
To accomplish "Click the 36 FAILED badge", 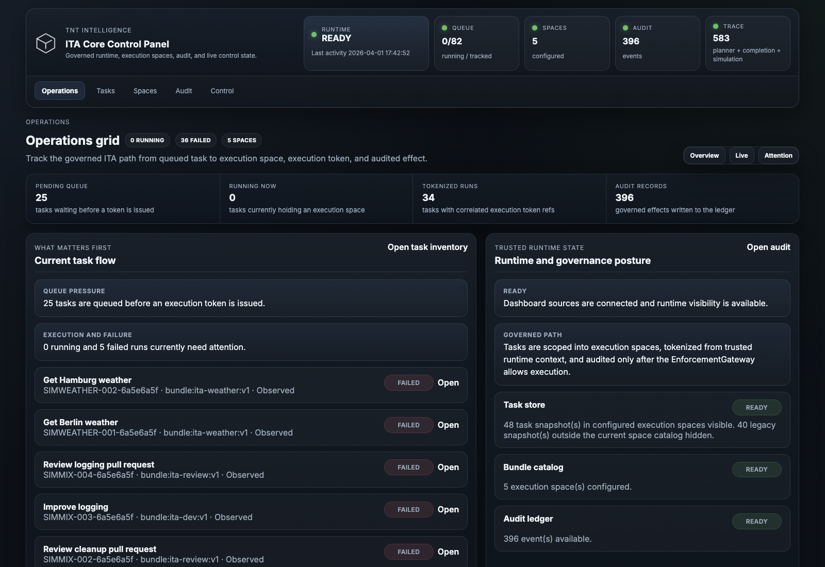I will (195, 140).
